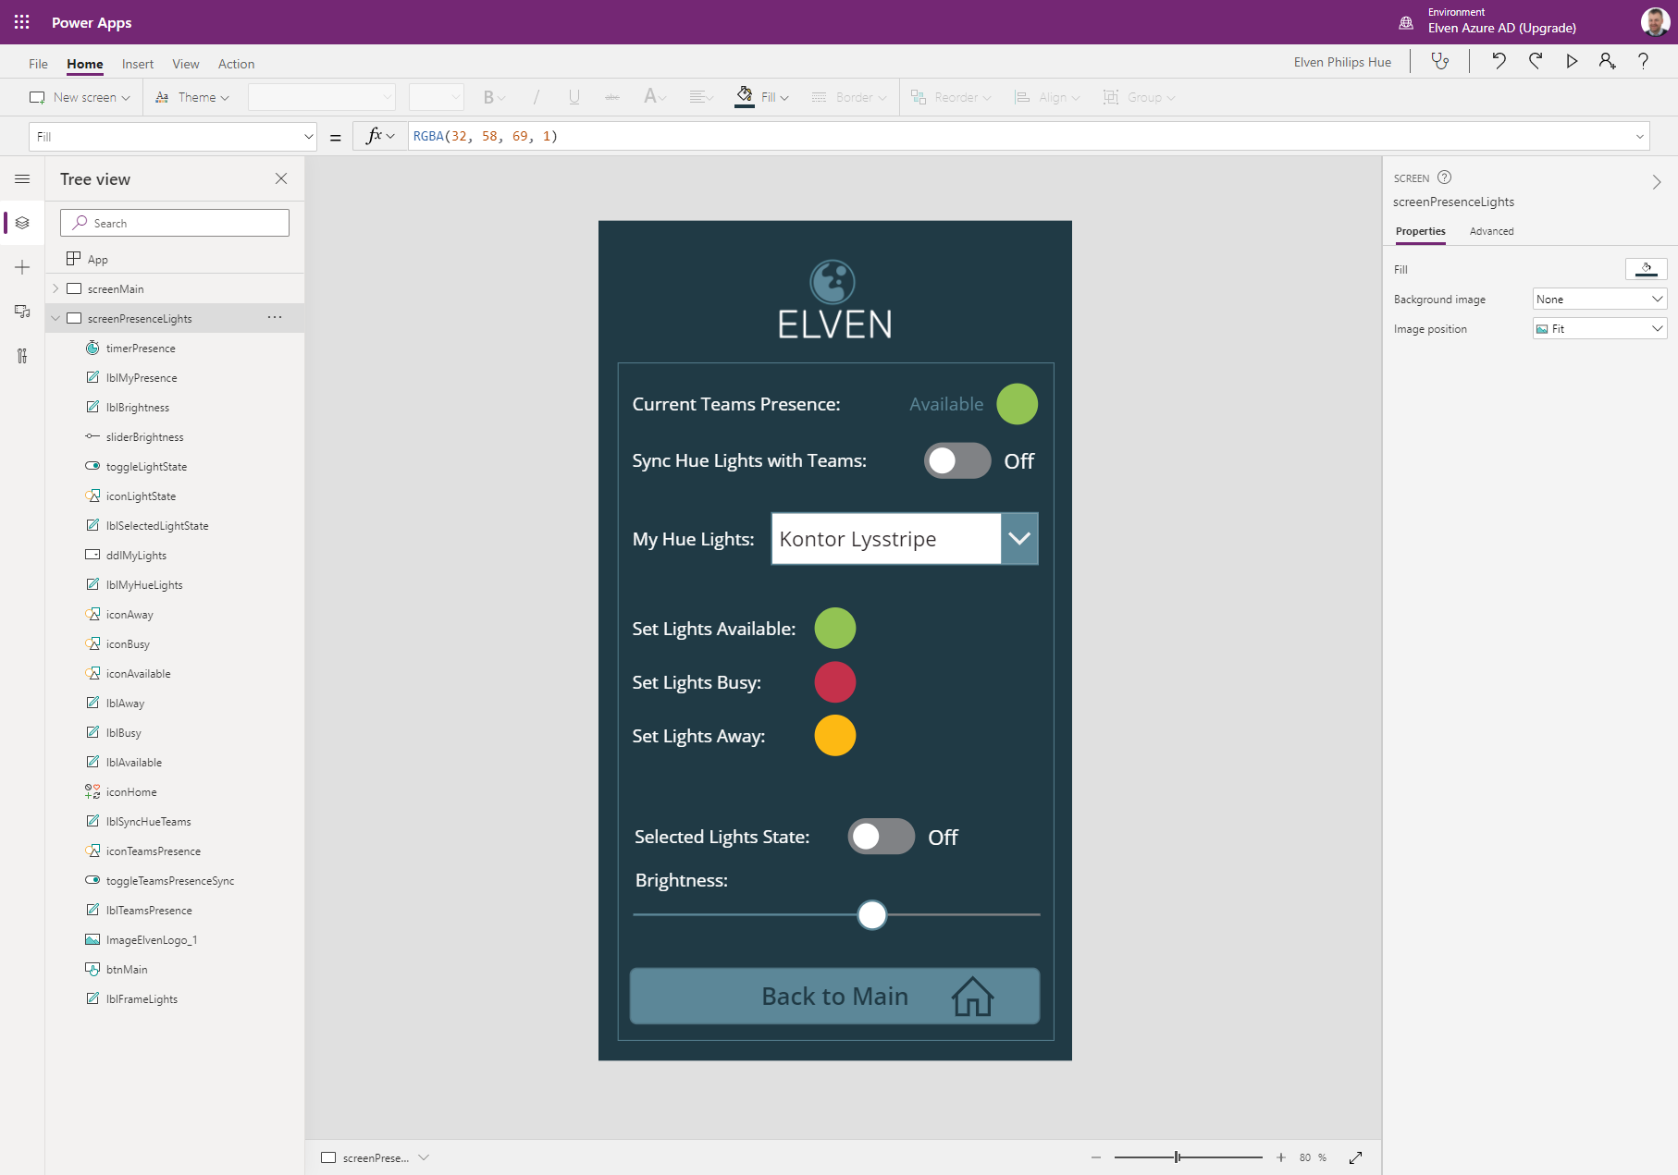1678x1175 pixels.
Task: Switch to the Action ribbon tab
Action: coord(237,63)
